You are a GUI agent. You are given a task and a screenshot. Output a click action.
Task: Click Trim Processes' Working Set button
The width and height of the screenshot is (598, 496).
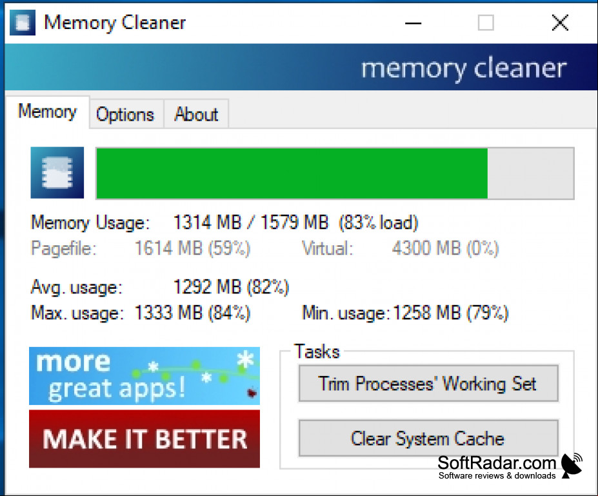pos(428,384)
